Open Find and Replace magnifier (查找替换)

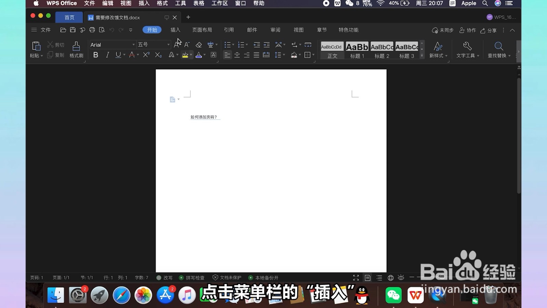tap(499, 50)
